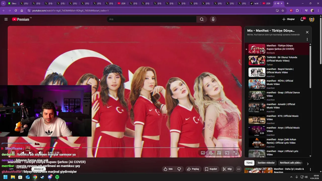Screen dimensions: 322x181
Task: Focus the Ara search field
Action: point(151,19)
